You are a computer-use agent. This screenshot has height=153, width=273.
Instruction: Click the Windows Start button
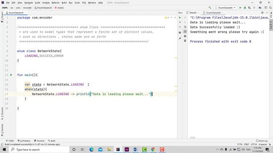coord(4,149)
